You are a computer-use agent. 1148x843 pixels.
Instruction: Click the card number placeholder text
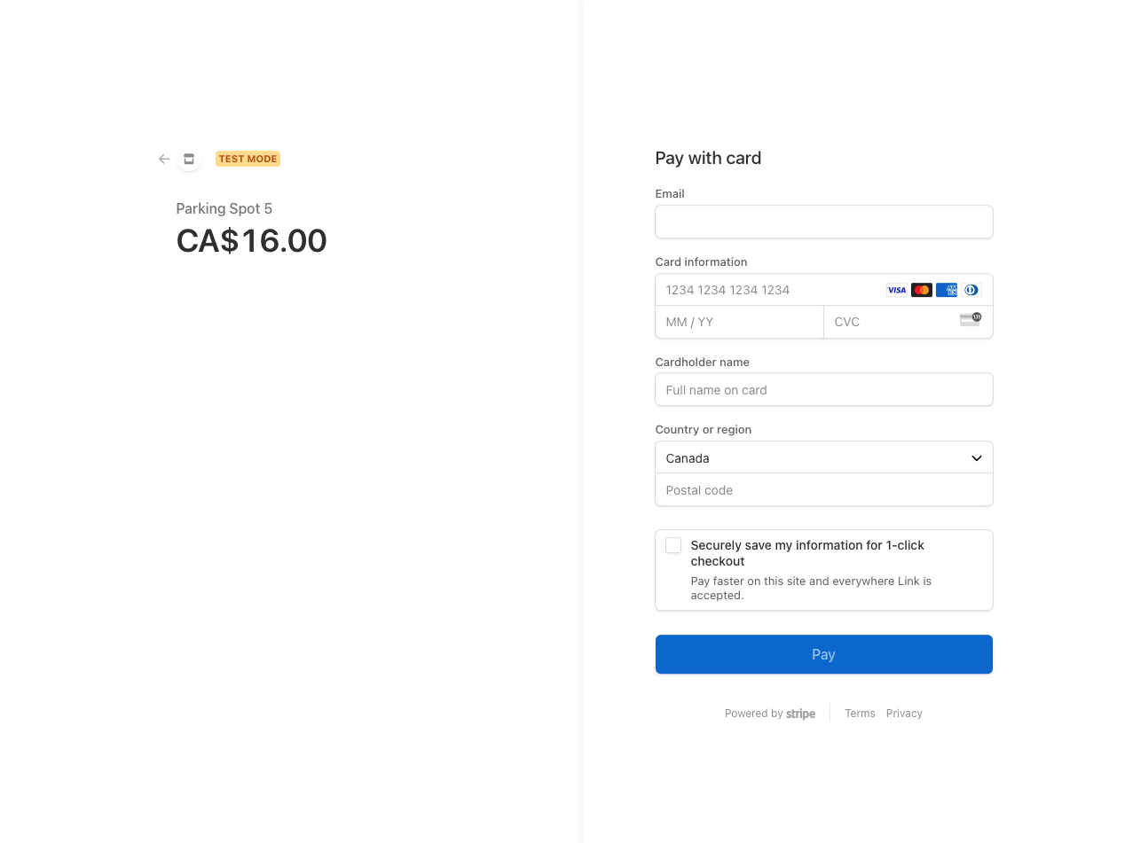[x=727, y=290]
